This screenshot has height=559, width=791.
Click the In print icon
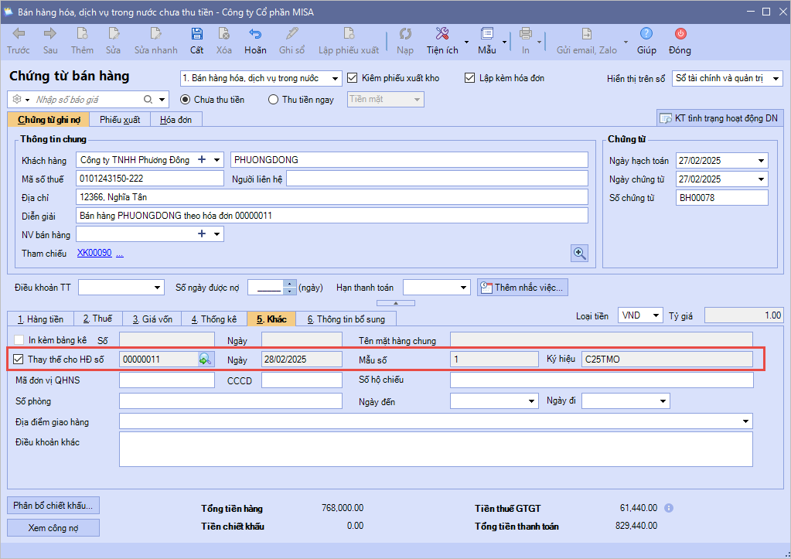coord(526,34)
